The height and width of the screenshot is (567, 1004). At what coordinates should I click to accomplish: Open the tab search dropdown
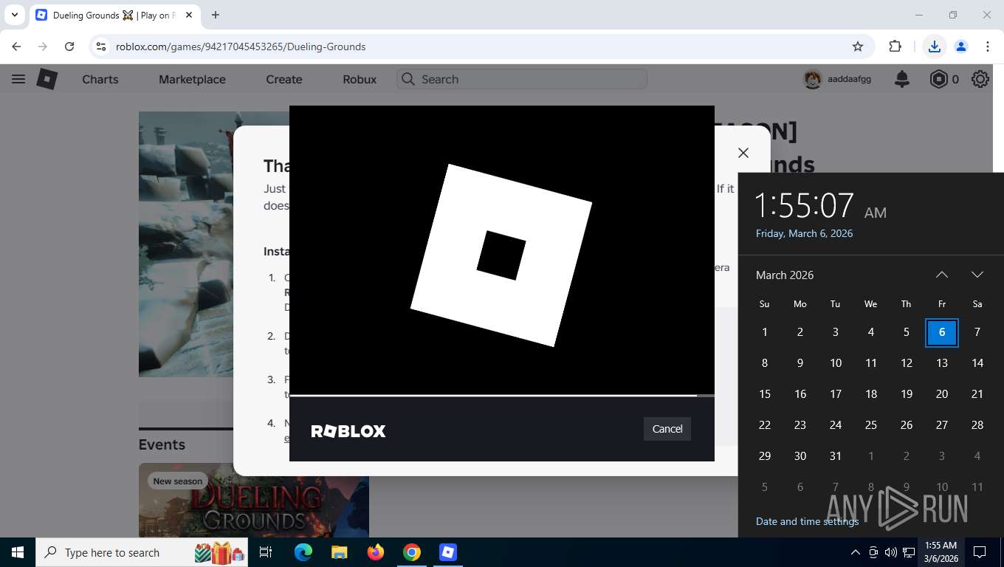tap(14, 15)
